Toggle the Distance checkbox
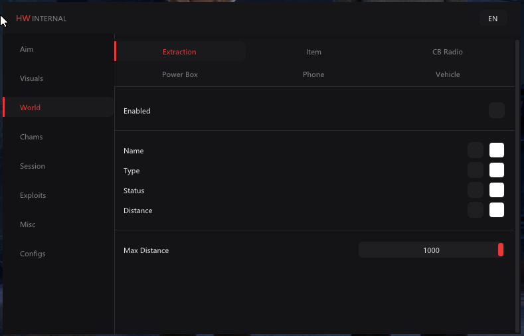524x336 pixels. pos(476,210)
